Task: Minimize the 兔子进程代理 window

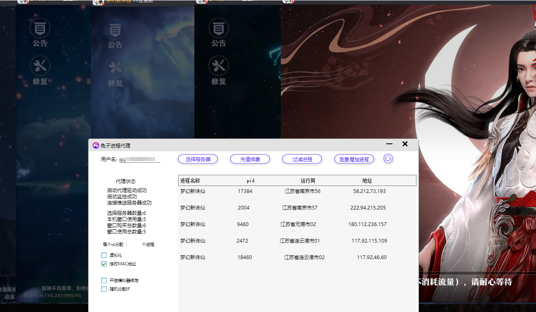Action: pyautogui.click(x=389, y=144)
